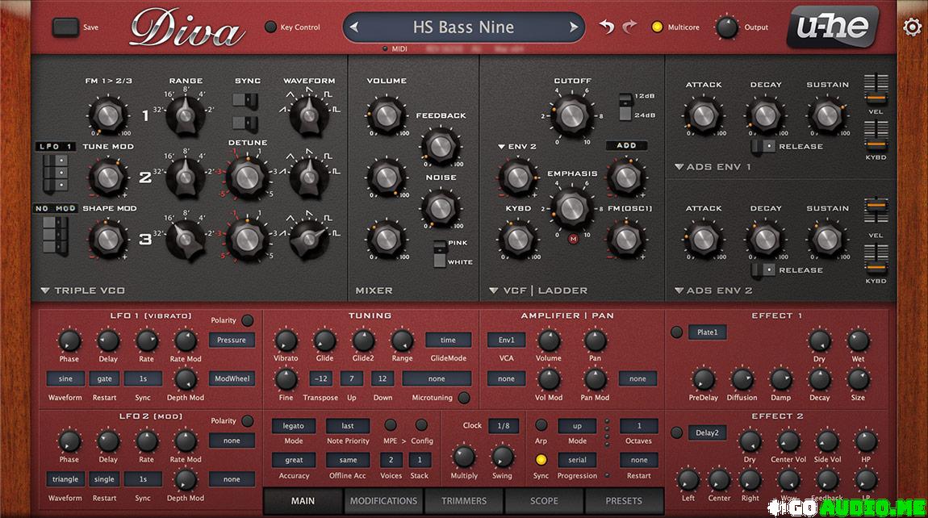The image size is (928, 518).
Task: Switch to the MAIN tab
Action: tap(303, 501)
